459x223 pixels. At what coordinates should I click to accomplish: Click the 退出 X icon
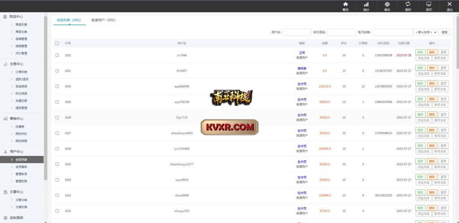pos(450,4)
